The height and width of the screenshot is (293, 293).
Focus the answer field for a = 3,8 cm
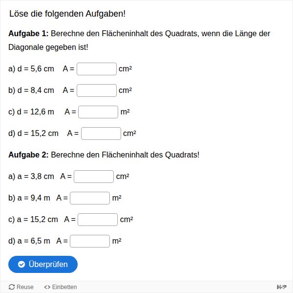click(x=94, y=177)
